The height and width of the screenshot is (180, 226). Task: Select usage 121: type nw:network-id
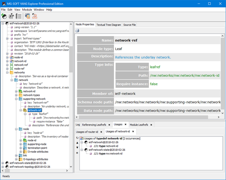click(x=108, y=154)
